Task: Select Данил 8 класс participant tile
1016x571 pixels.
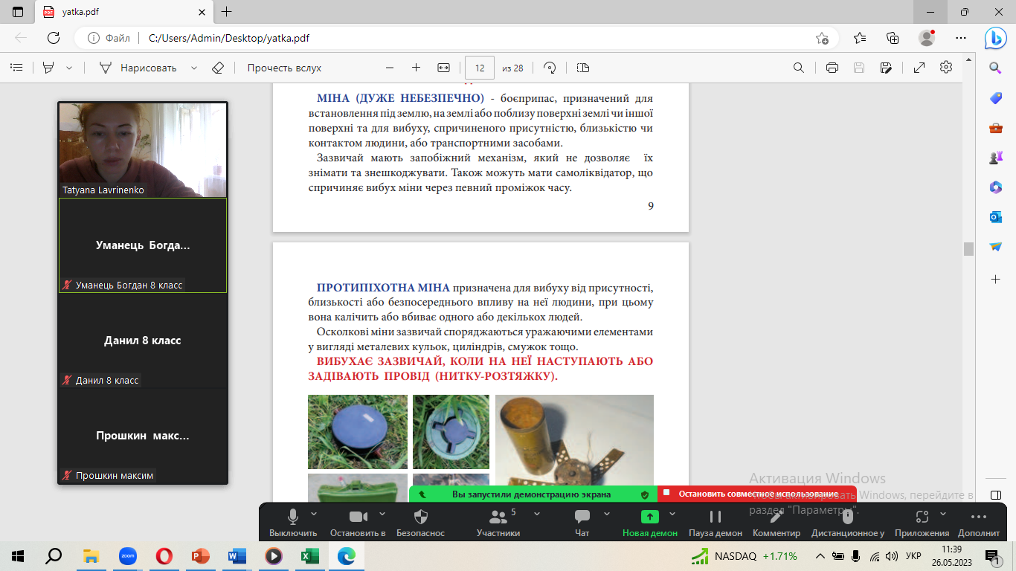Action: pos(143,341)
